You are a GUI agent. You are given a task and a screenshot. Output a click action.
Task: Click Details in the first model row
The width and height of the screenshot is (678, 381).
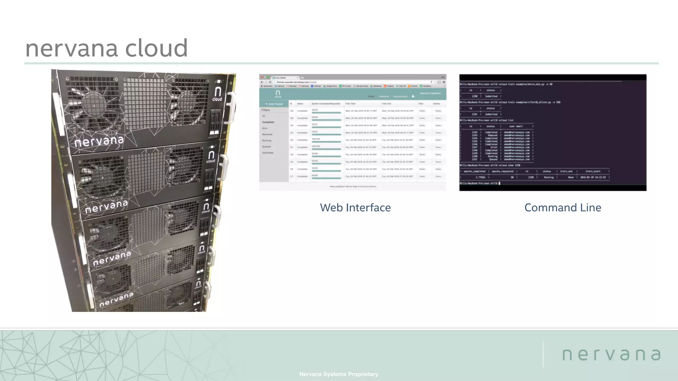[x=422, y=111]
